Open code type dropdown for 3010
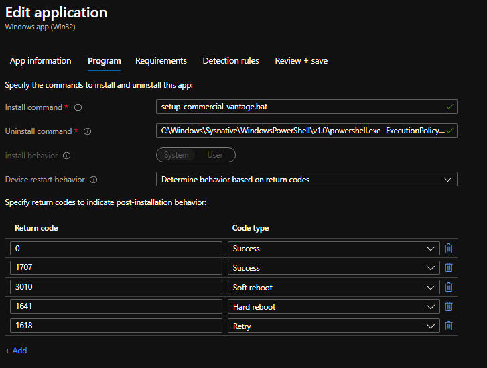 click(334, 288)
